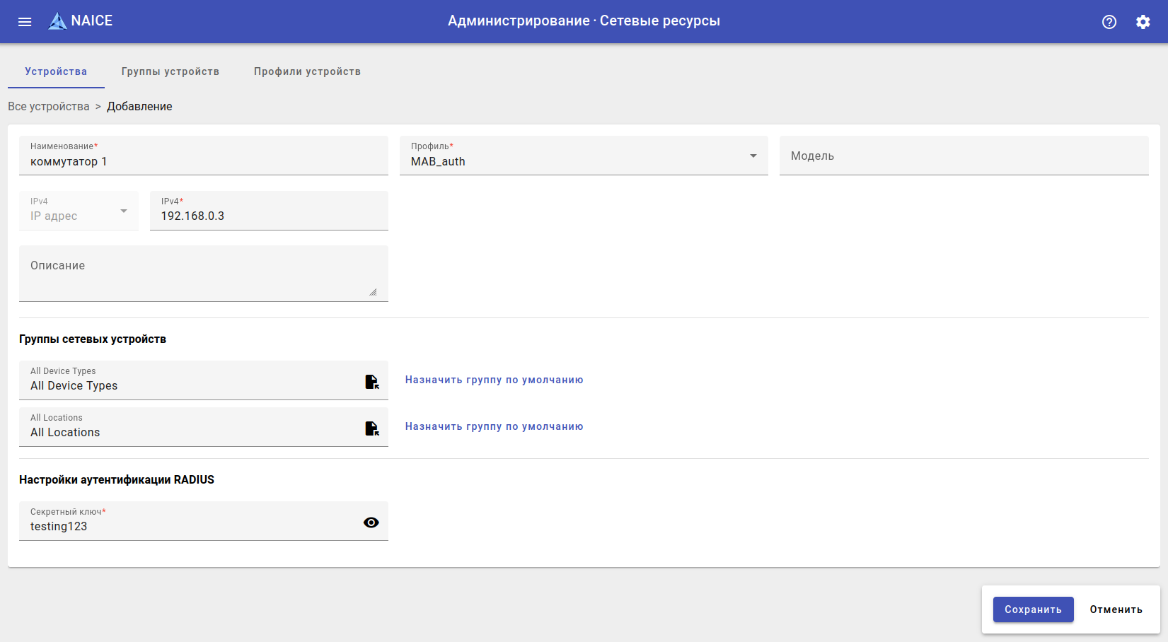Show the secret key with eye icon
This screenshot has width=1168, height=642.
pos(371,523)
